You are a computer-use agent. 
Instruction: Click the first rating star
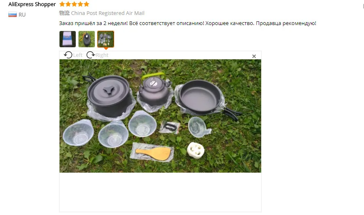coord(62,4)
